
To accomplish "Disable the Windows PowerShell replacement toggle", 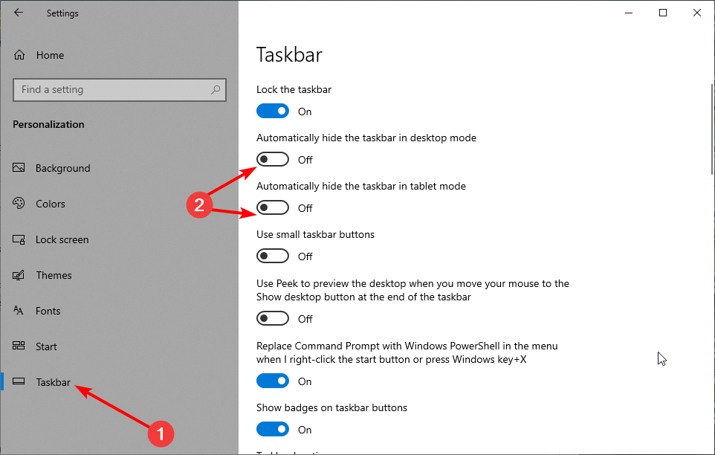I will pyautogui.click(x=273, y=381).
